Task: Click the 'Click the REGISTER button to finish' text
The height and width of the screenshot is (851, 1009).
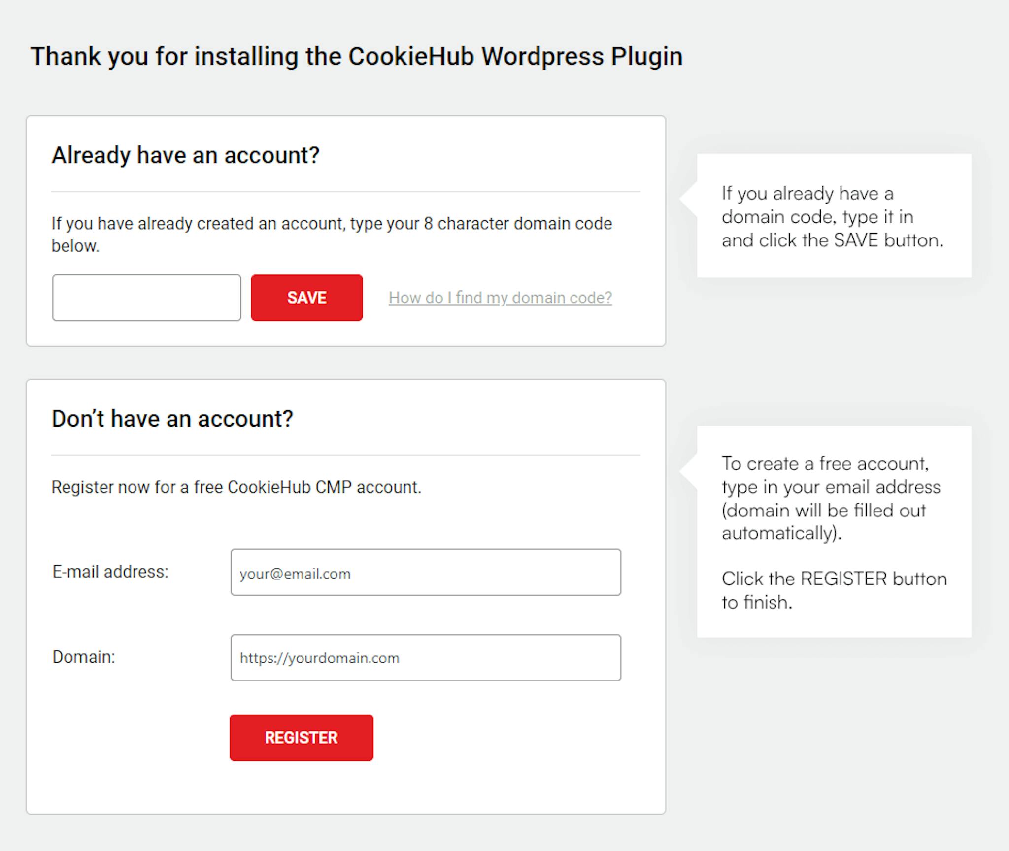Action: 834,590
